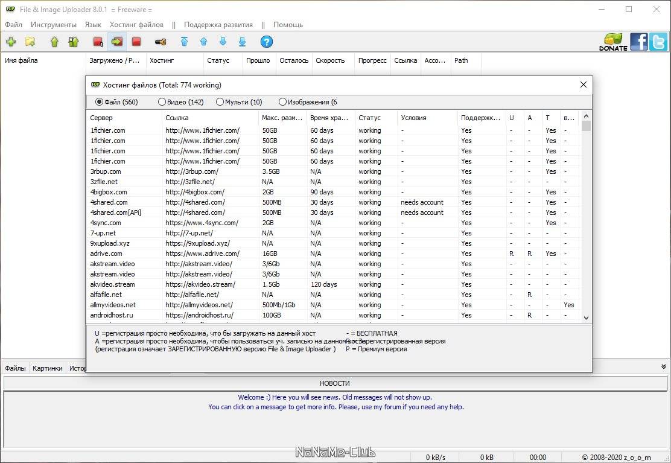Open the Файл menu
This screenshot has height=463, width=671.
pos(13,24)
